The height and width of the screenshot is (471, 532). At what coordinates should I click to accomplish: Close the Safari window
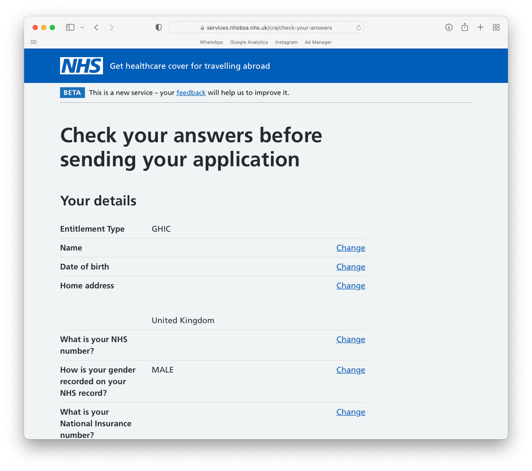pos(35,28)
